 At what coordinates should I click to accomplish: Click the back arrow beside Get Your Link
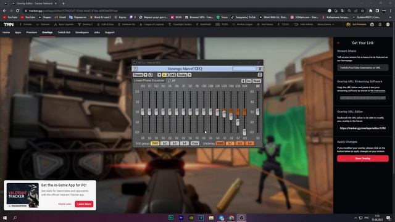coord(339,43)
